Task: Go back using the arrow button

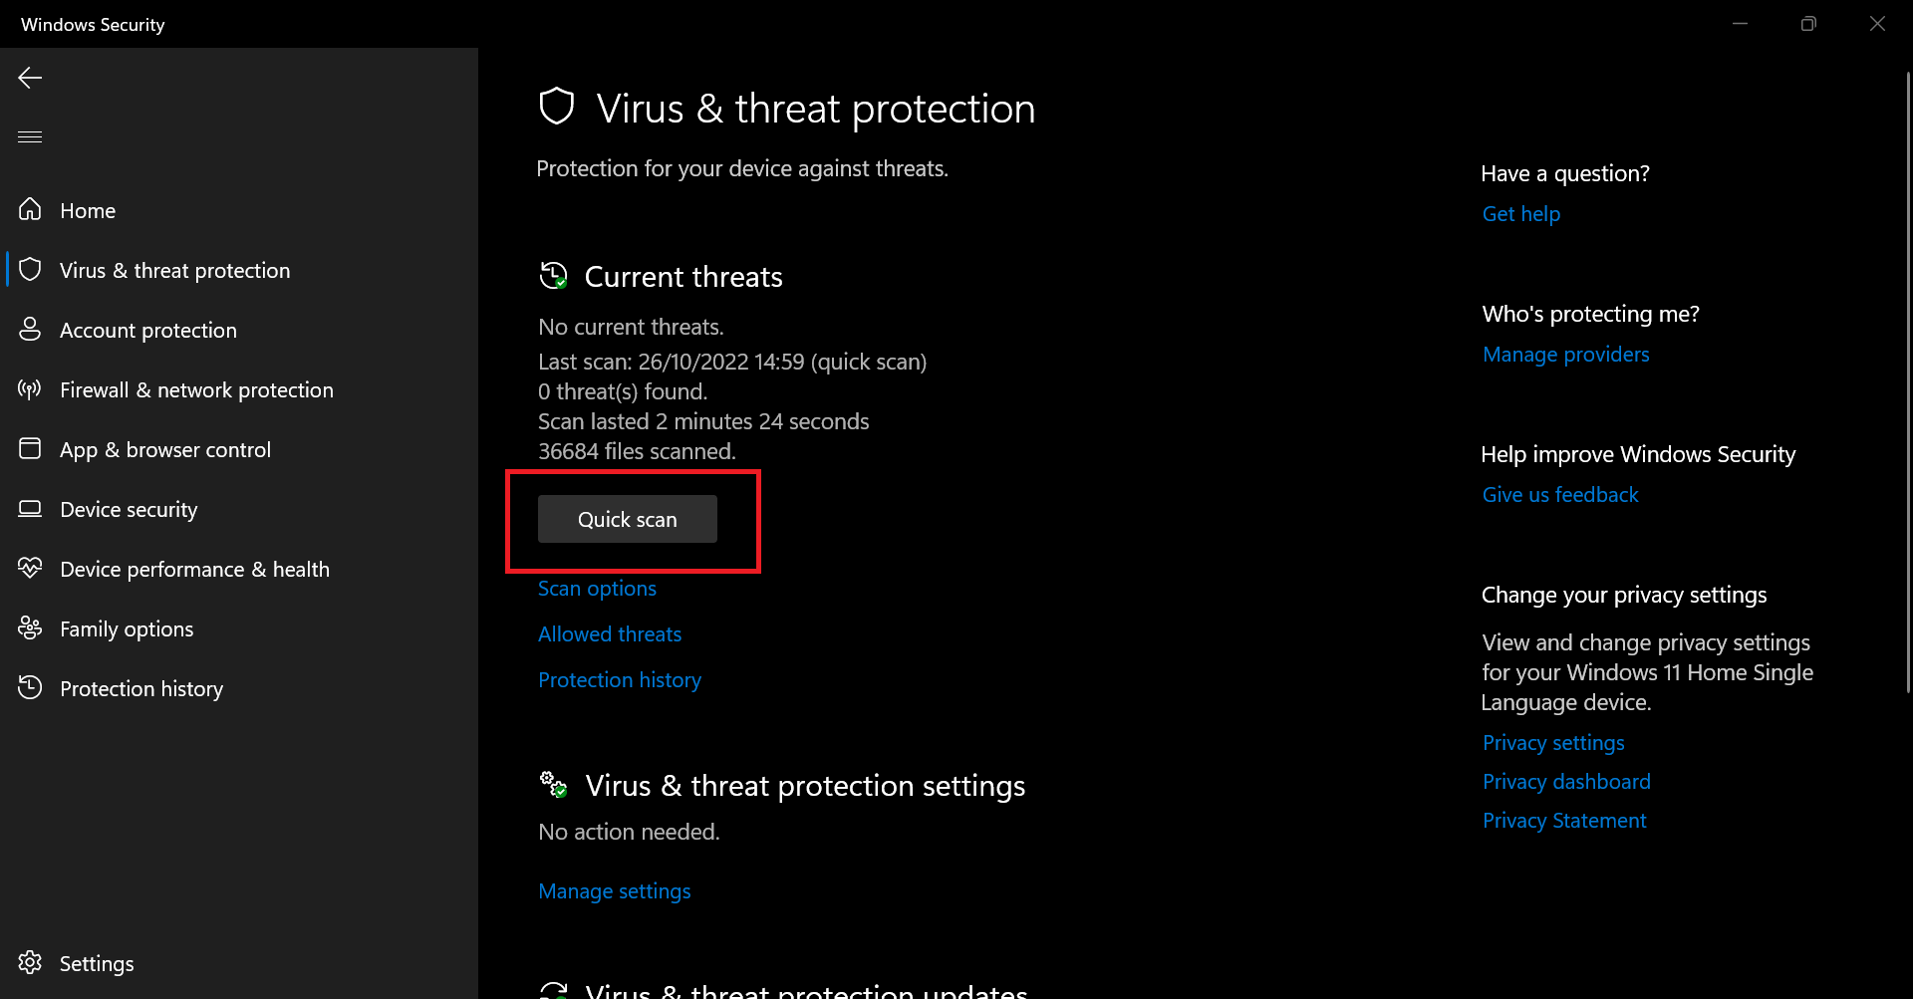Action: coord(30,77)
